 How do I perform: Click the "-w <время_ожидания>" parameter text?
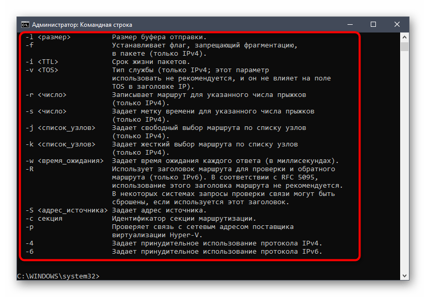coord(65,161)
